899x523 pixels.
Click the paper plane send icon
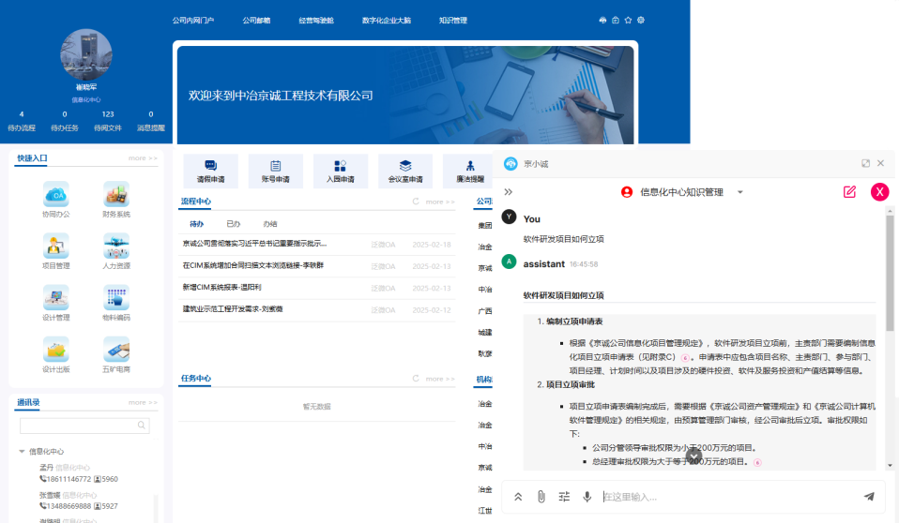click(x=869, y=497)
